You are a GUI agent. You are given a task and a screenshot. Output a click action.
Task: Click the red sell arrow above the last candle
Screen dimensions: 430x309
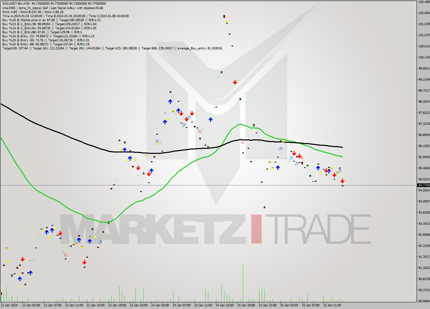[x=342, y=181]
